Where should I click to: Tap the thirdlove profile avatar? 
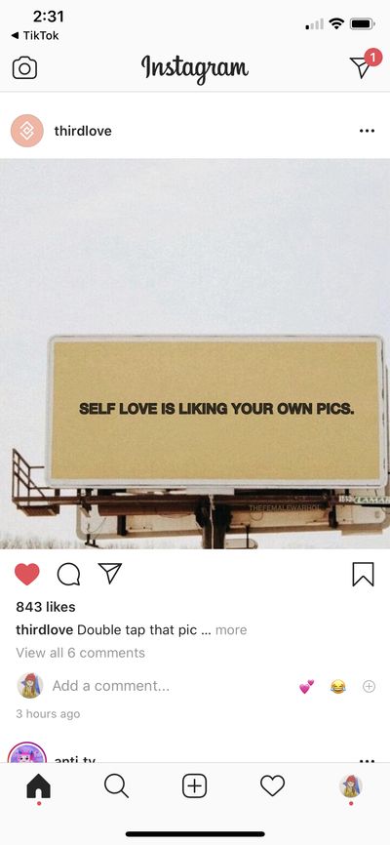tap(27, 131)
